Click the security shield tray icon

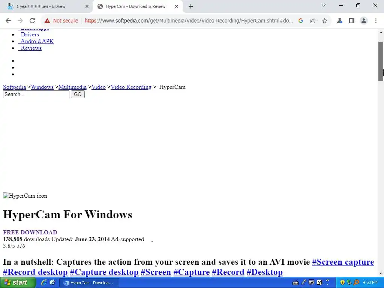click(342, 283)
